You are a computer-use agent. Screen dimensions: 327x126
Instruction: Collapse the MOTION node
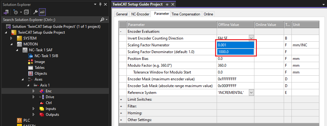[x=12, y=44]
